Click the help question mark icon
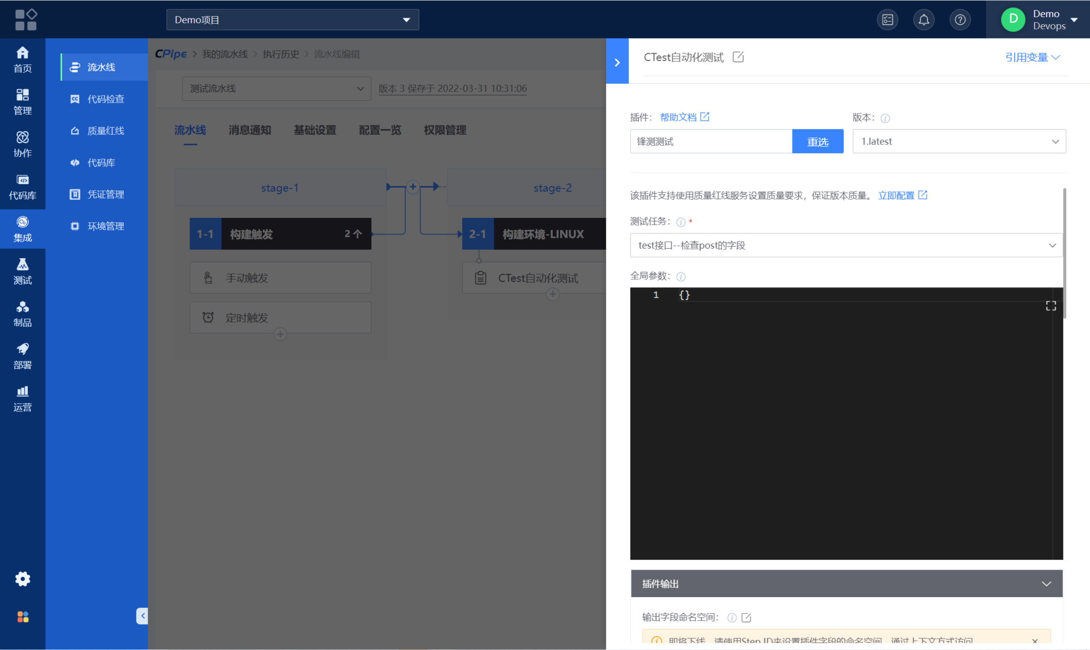The height and width of the screenshot is (650, 1090). 960,19
